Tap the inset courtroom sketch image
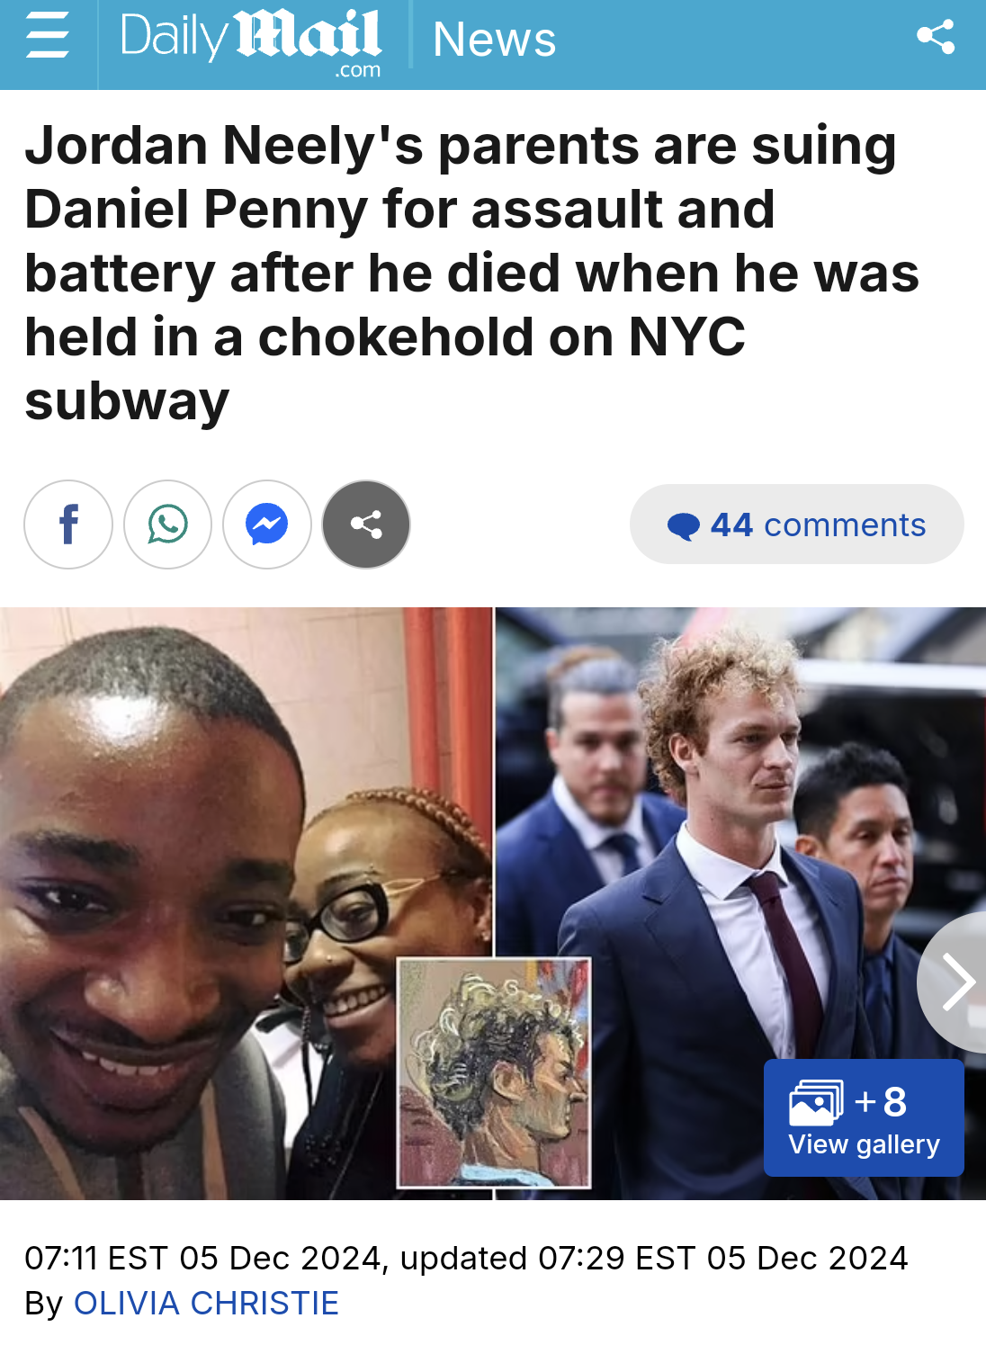986x1354 pixels. coord(495,1072)
